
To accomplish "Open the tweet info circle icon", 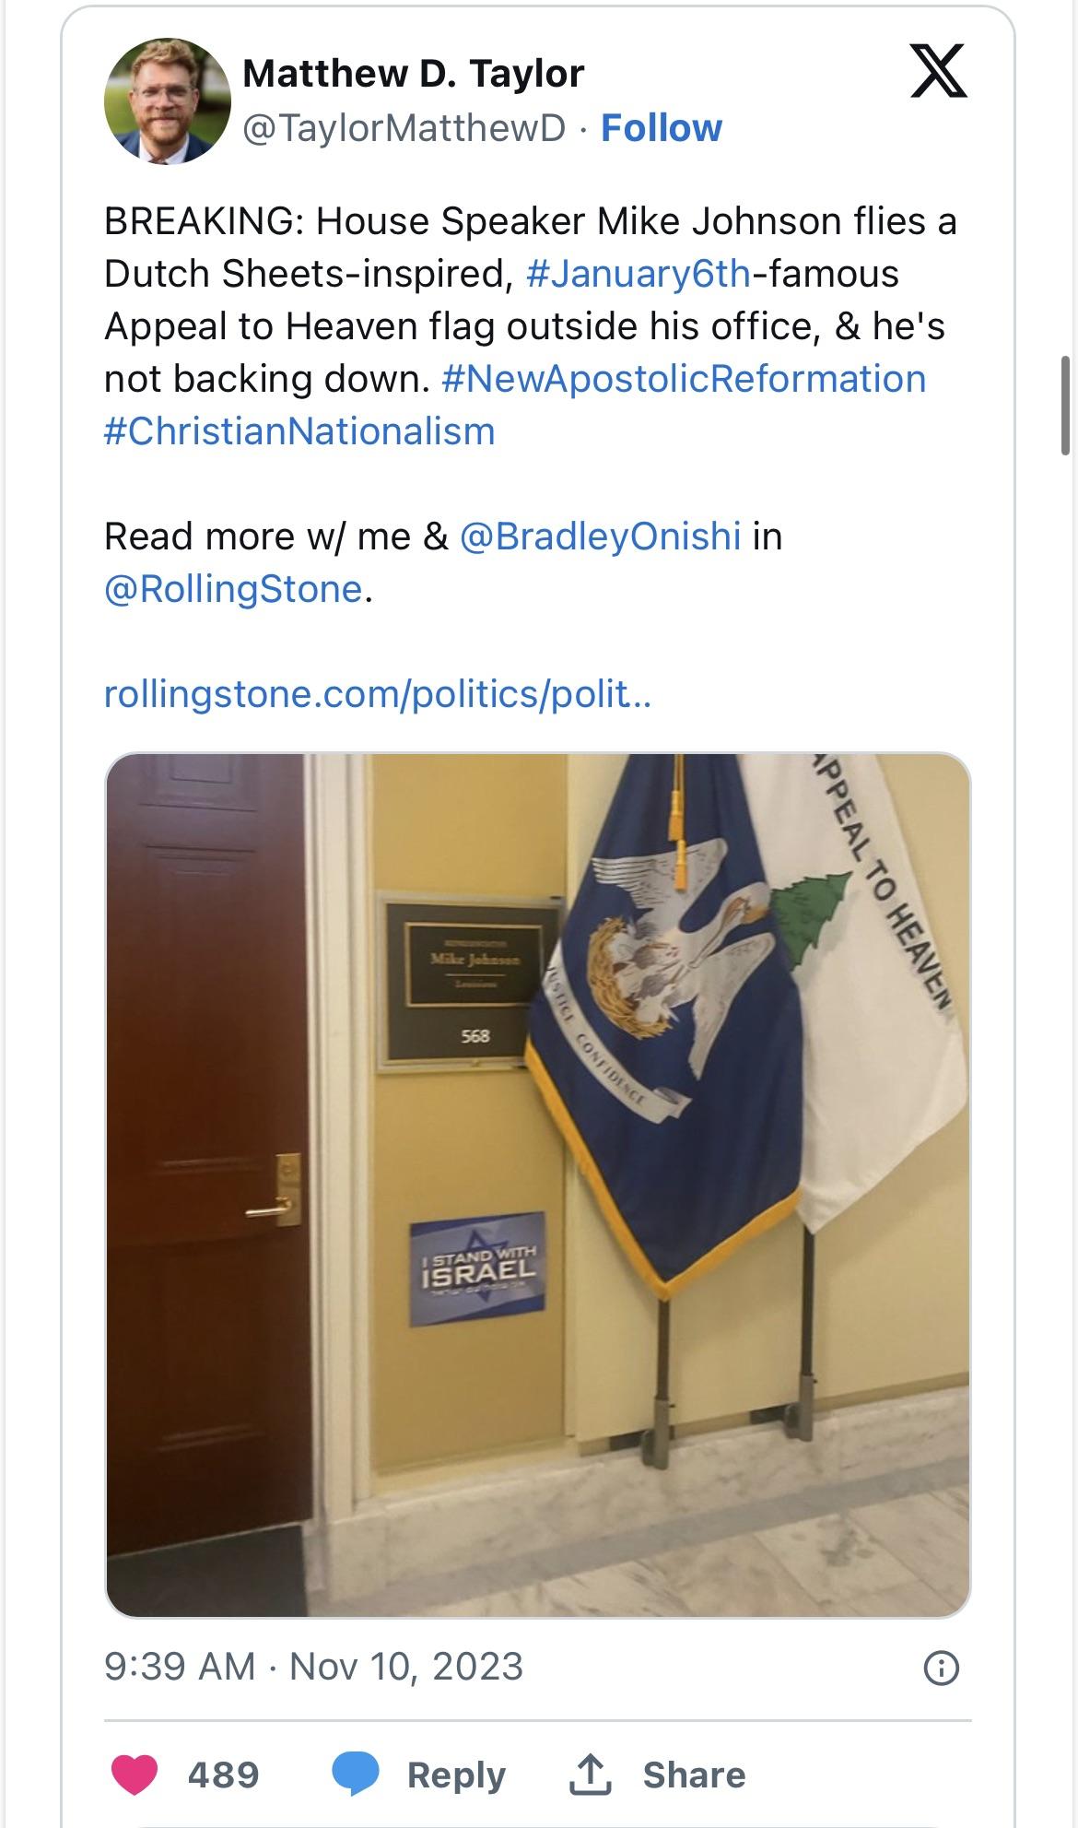I will point(941,1668).
